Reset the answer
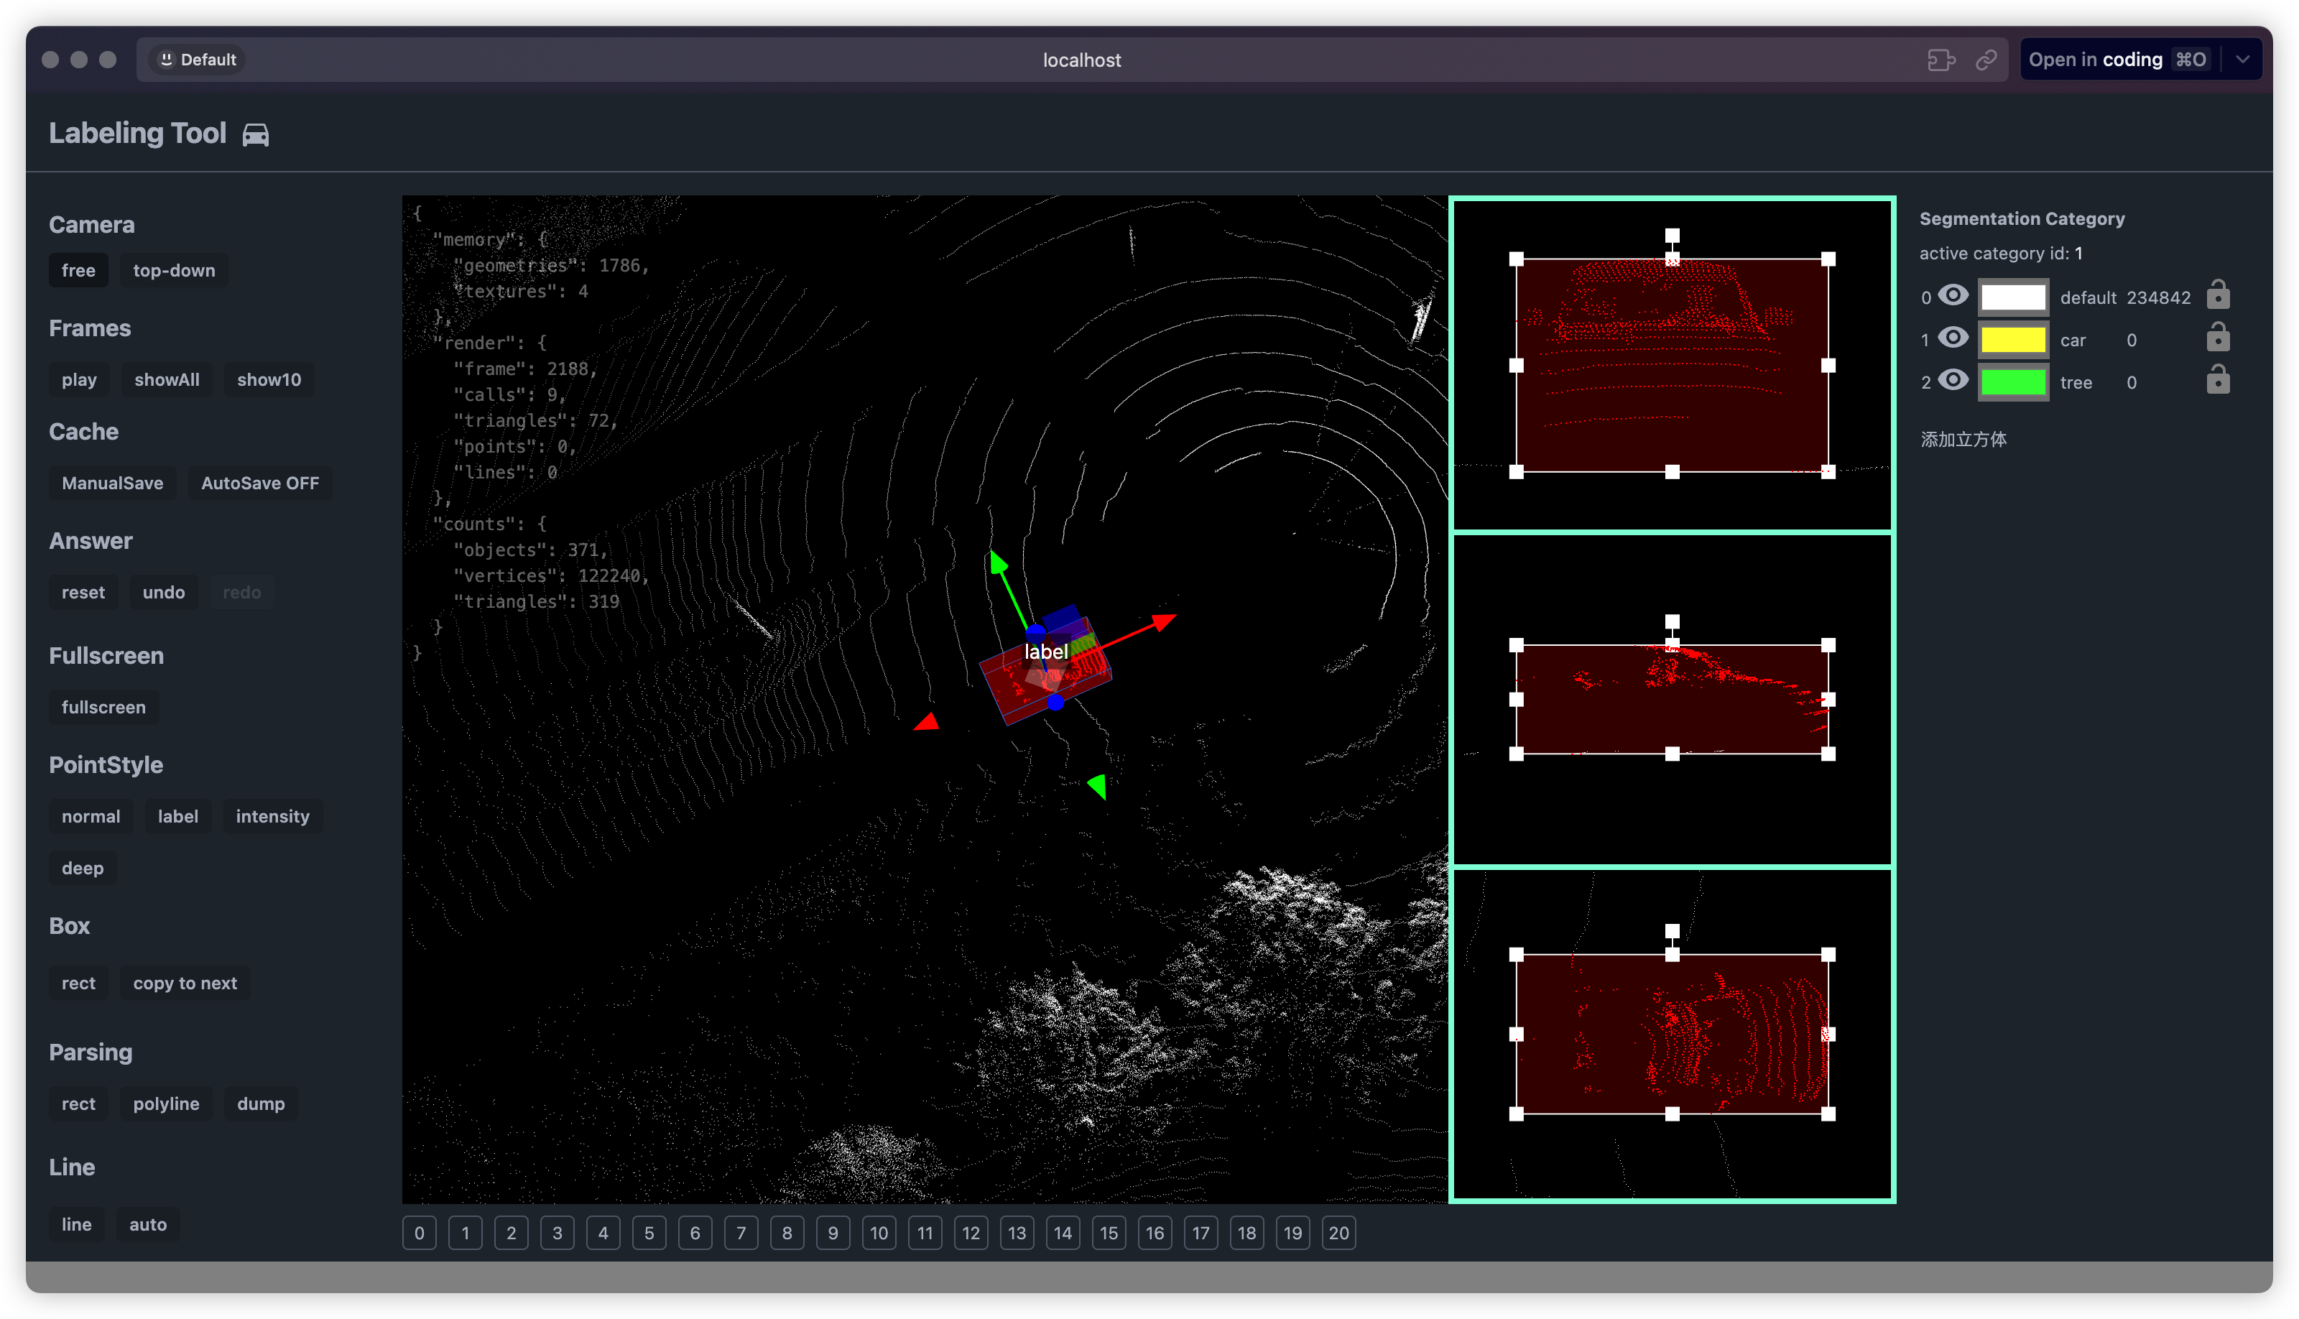2299x1319 pixels. point(83,593)
